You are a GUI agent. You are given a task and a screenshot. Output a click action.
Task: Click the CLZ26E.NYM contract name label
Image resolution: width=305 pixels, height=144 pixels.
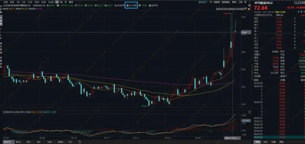coord(17,5)
